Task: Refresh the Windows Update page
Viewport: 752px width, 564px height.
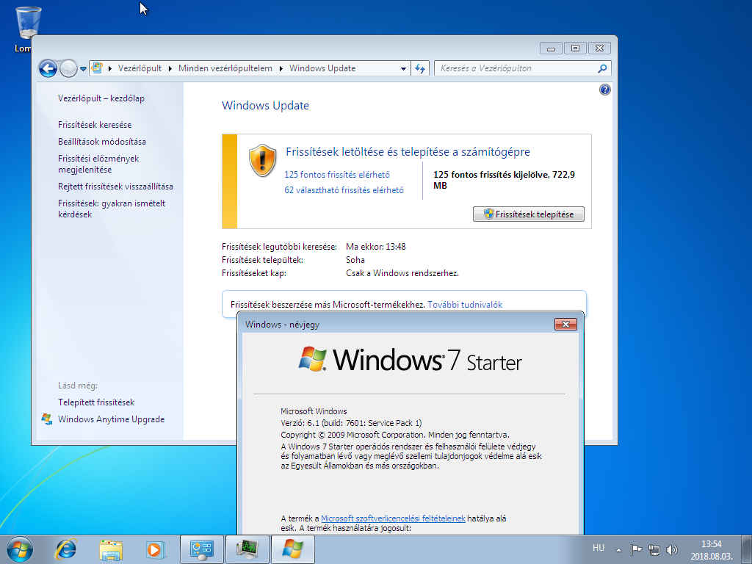Action: 420,68
